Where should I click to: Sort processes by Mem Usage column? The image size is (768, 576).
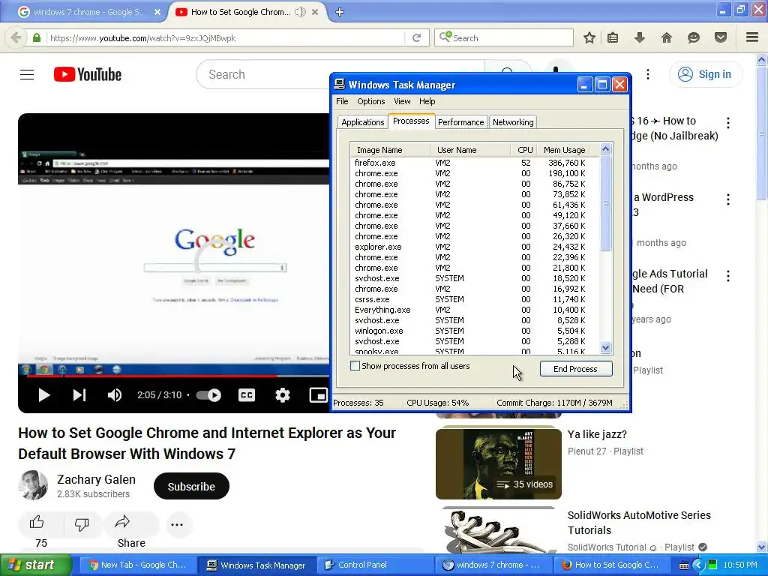tap(563, 150)
